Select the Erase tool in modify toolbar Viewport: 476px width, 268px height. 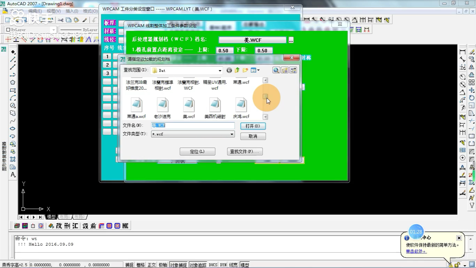coord(471,52)
